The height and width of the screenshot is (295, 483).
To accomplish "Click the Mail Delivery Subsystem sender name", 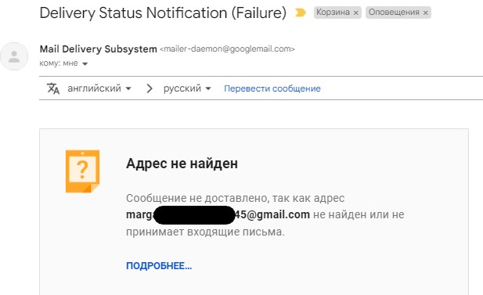I will pyautogui.click(x=99, y=49).
